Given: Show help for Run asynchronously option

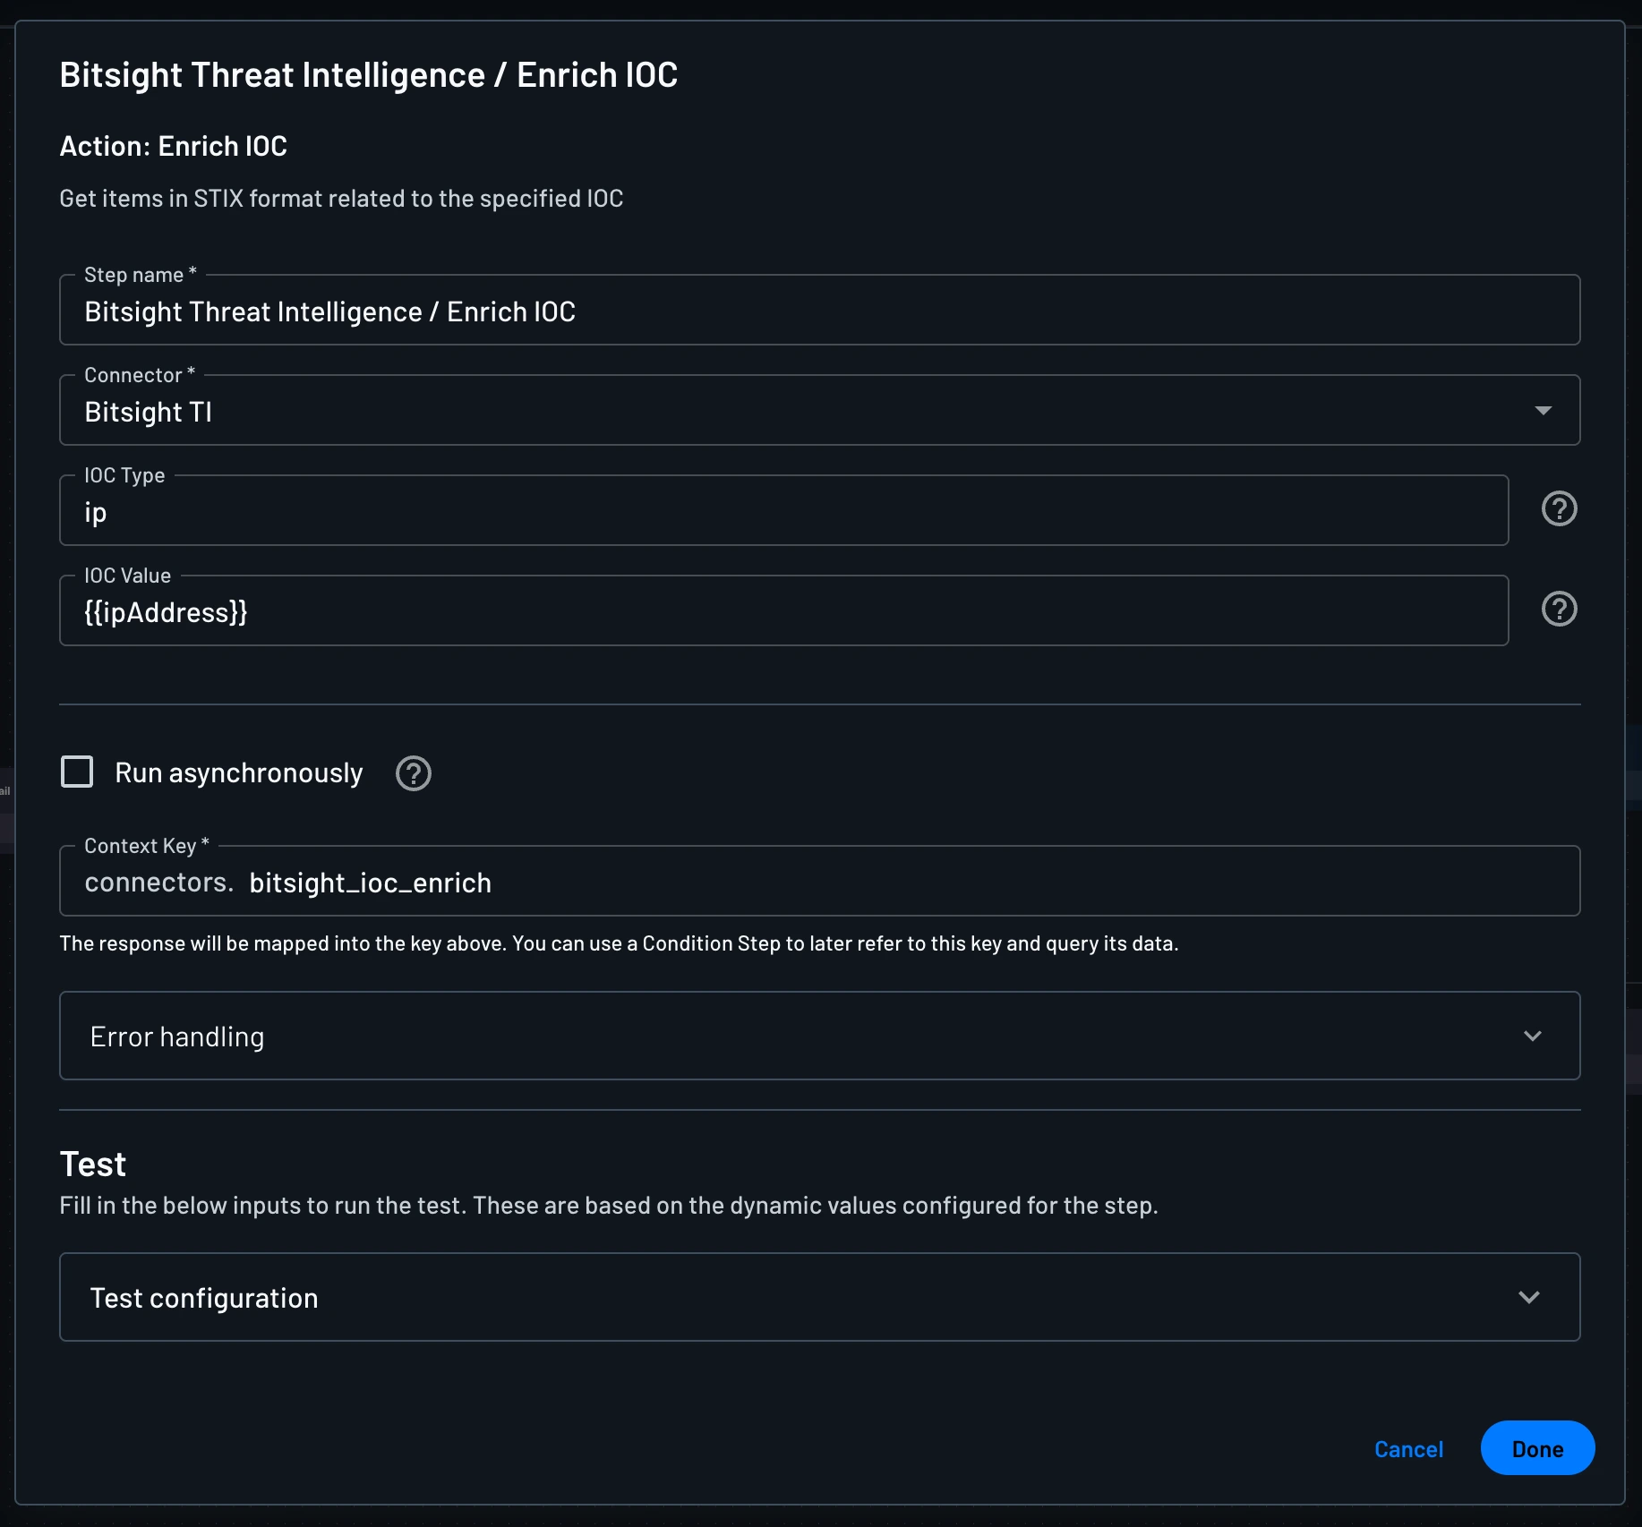Looking at the screenshot, I should pos(414,773).
